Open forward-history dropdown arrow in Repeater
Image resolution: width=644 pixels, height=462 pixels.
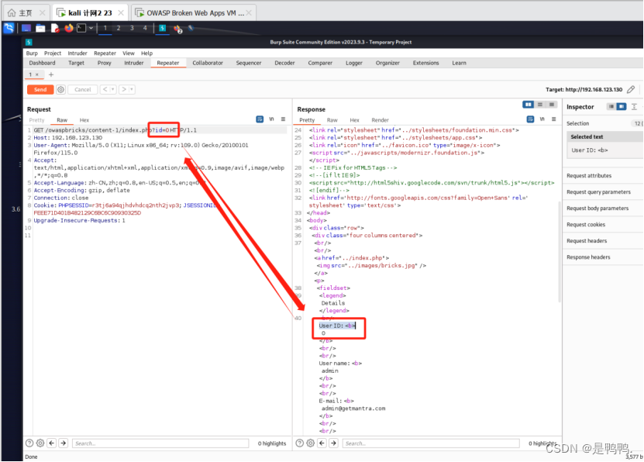coord(132,89)
